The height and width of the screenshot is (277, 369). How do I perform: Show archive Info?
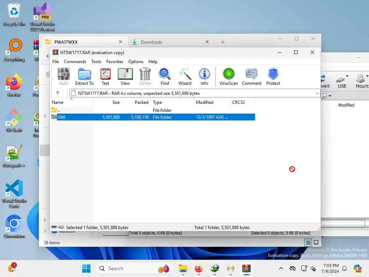[x=205, y=76]
